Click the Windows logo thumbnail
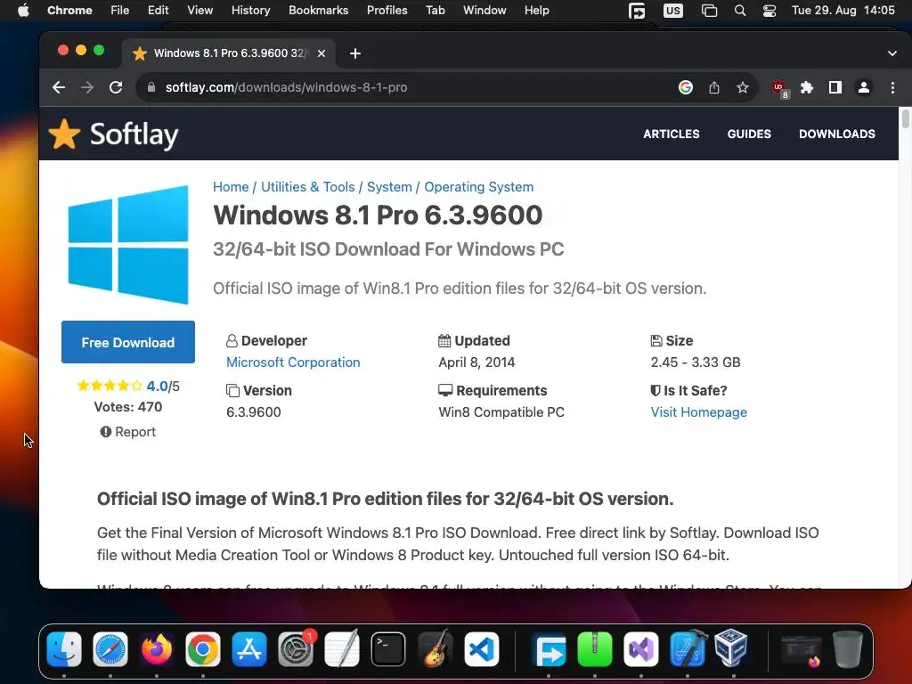This screenshot has height=684, width=912. pos(128,244)
